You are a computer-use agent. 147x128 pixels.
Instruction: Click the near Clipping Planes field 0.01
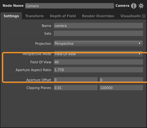tap(76, 88)
